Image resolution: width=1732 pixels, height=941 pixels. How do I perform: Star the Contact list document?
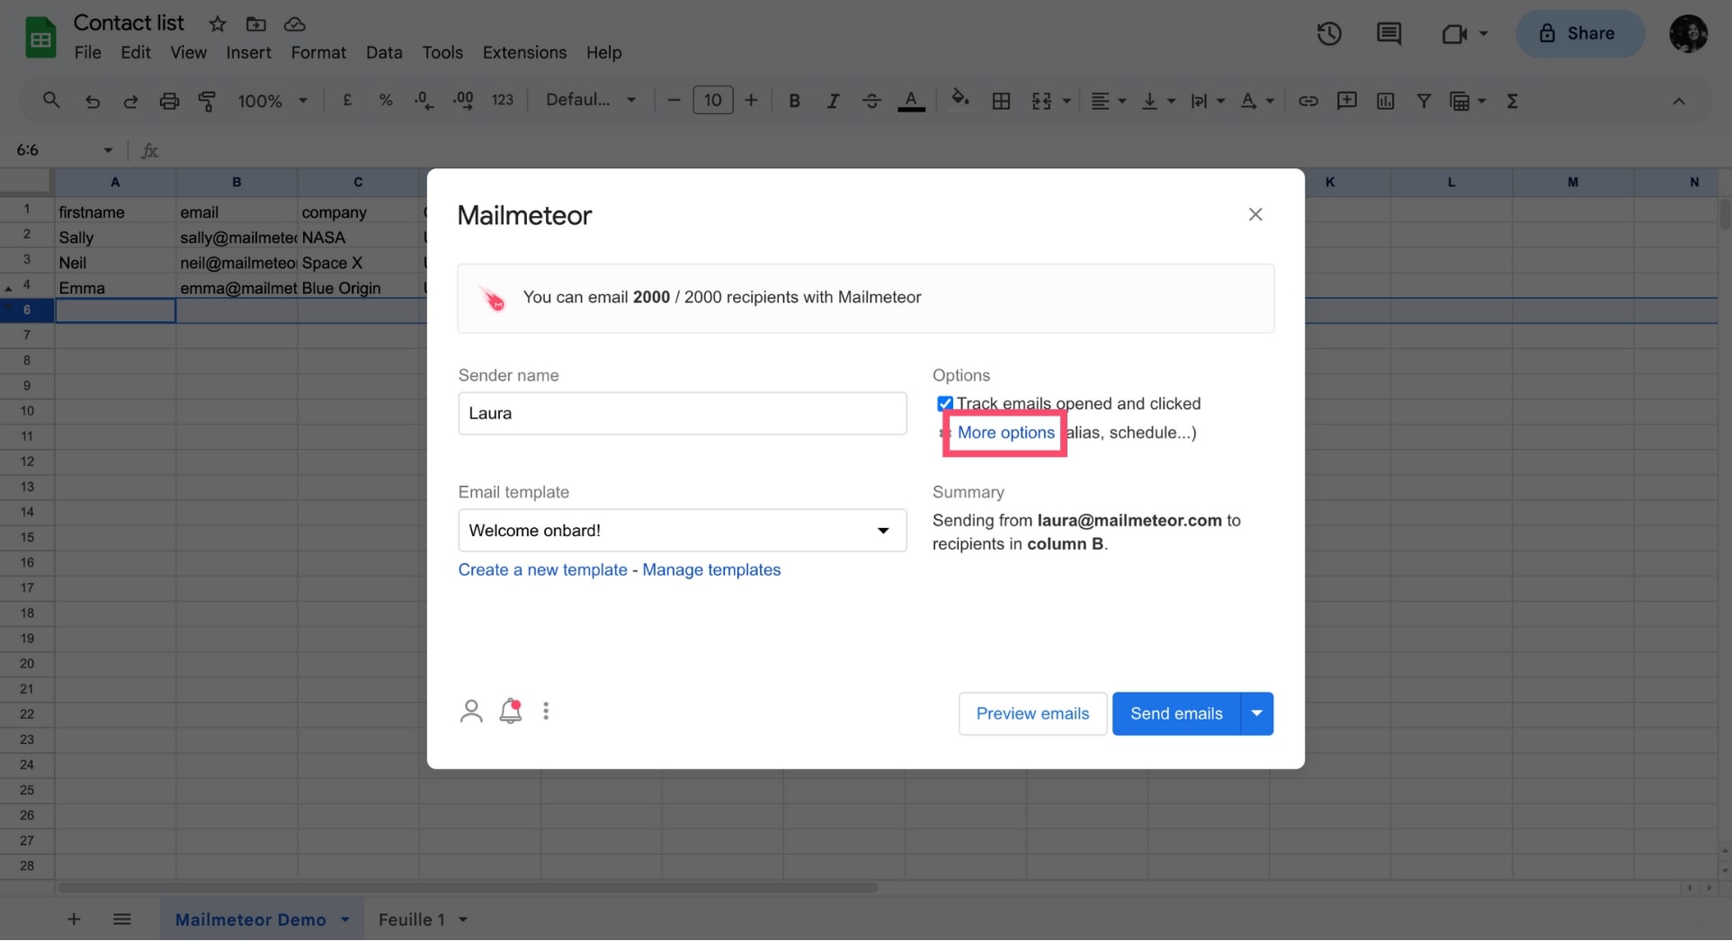pyautogui.click(x=218, y=24)
